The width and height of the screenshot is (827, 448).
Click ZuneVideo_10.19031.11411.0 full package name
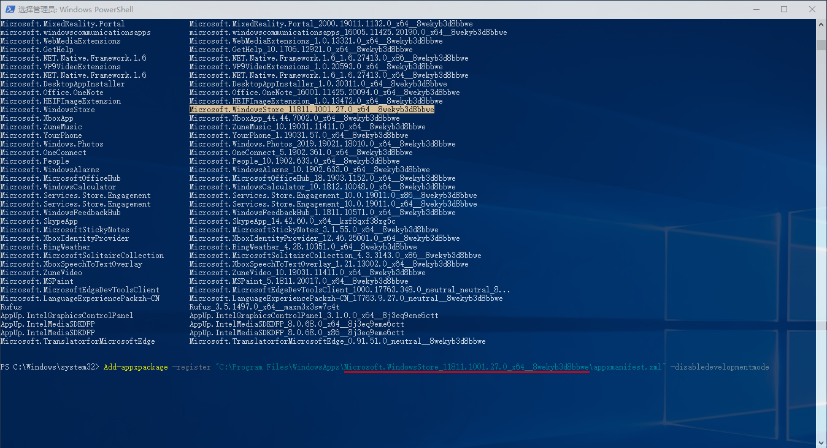coord(307,273)
